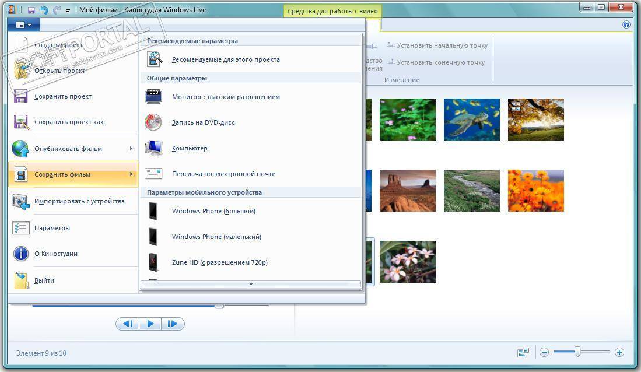This screenshot has height=372, width=641.
Task: Click the thumbnail size icon in status bar
Action: 523,352
